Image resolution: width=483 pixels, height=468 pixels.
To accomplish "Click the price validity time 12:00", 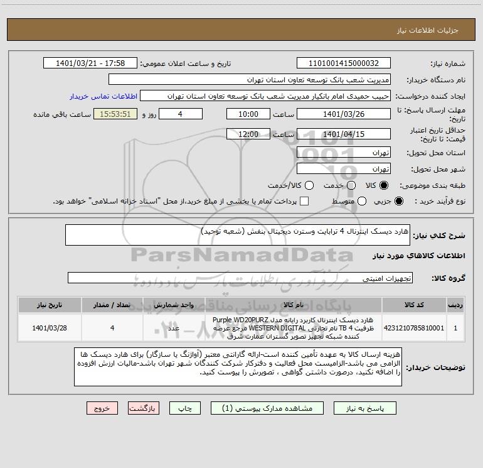I will click(x=248, y=134).
